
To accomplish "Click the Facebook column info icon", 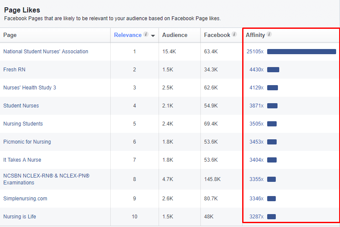I will [x=234, y=34].
